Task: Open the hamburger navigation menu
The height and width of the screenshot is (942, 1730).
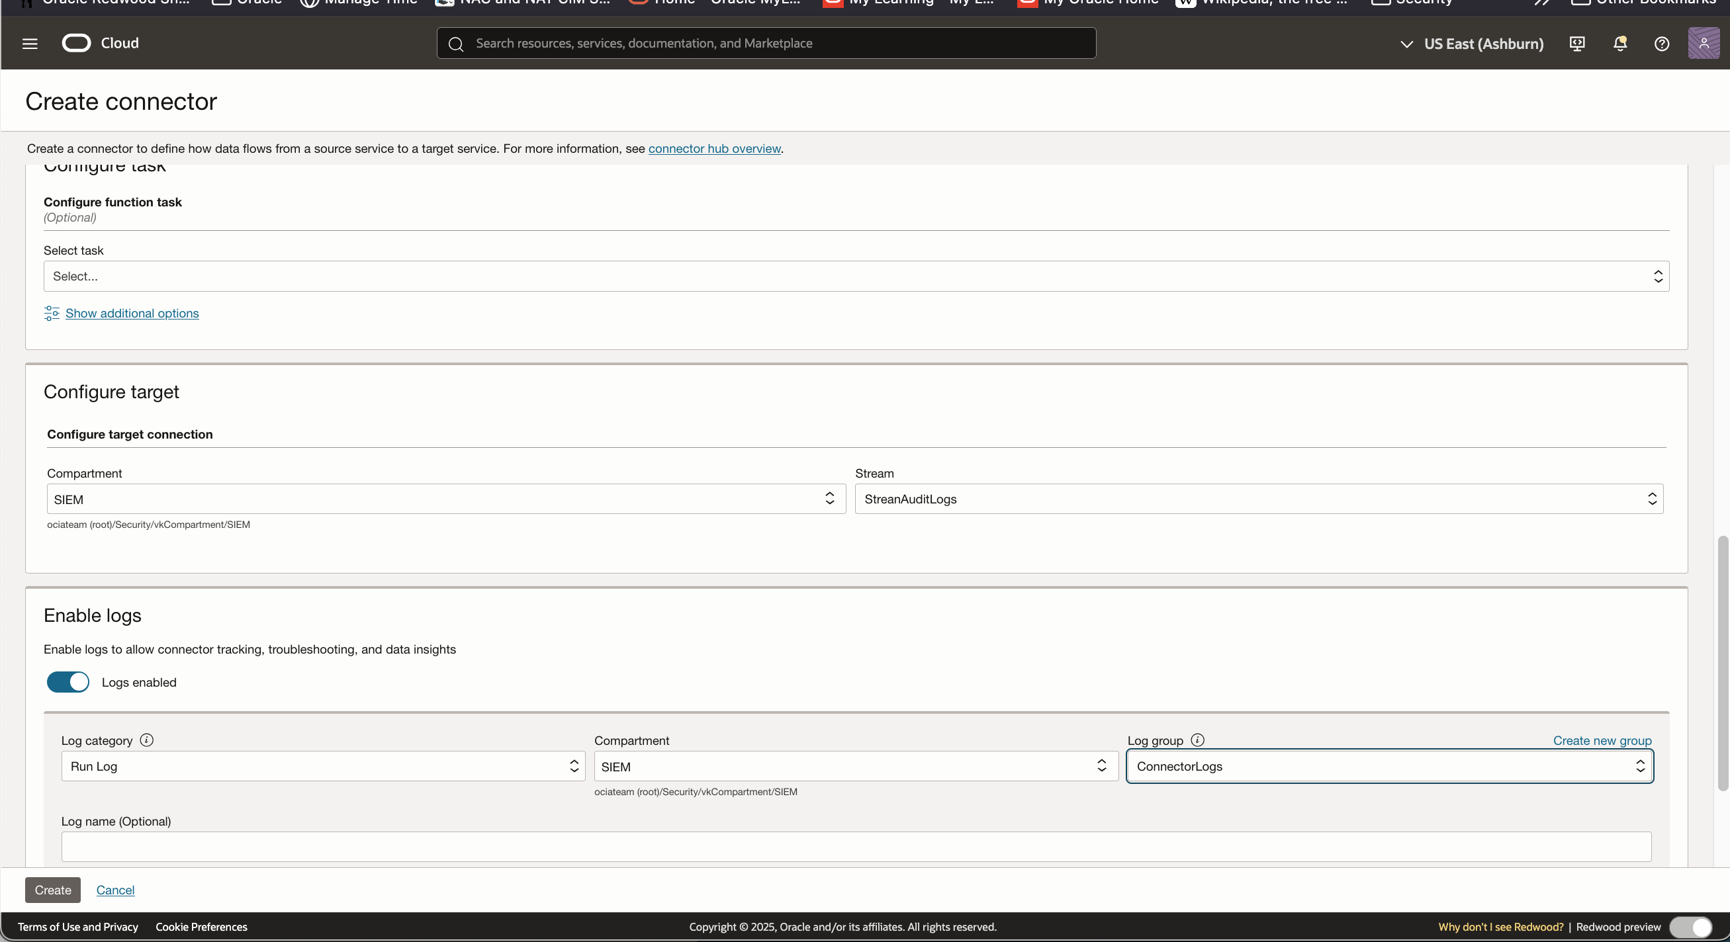Action: pyautogui.click(x=30, y=44)
